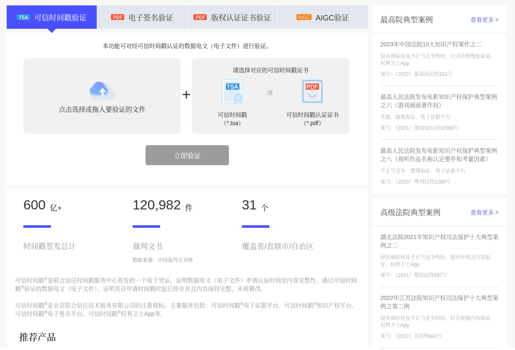This screenshot has width=515, height=350.
Task: Open 电子签名验证 tab
Action: tap(142, 17)
